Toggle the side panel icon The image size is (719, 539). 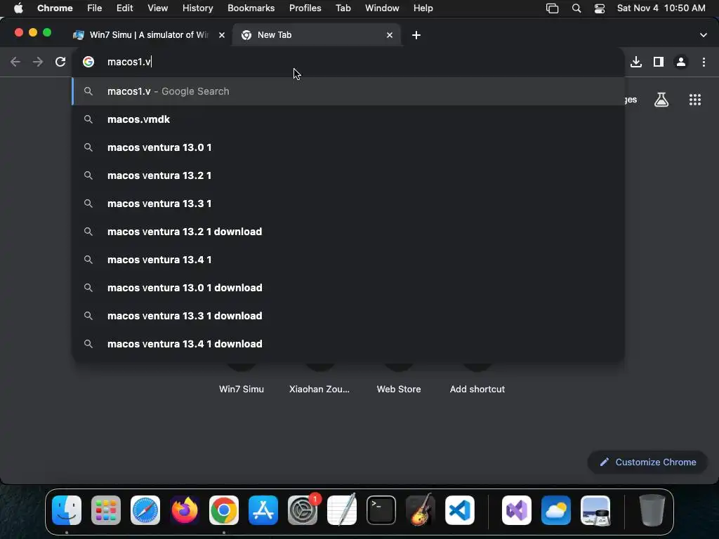click(x=659, y=62)
